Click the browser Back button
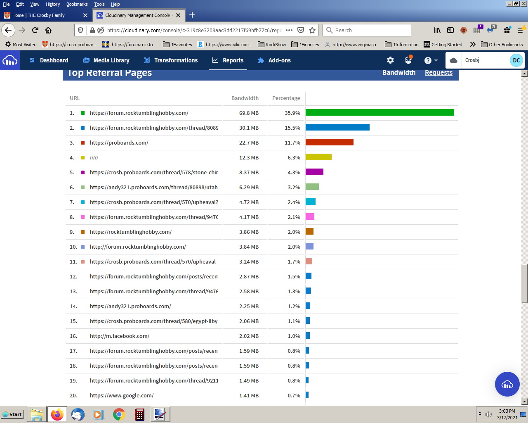This screenshot has height=423, width=528. click(8, 30)
